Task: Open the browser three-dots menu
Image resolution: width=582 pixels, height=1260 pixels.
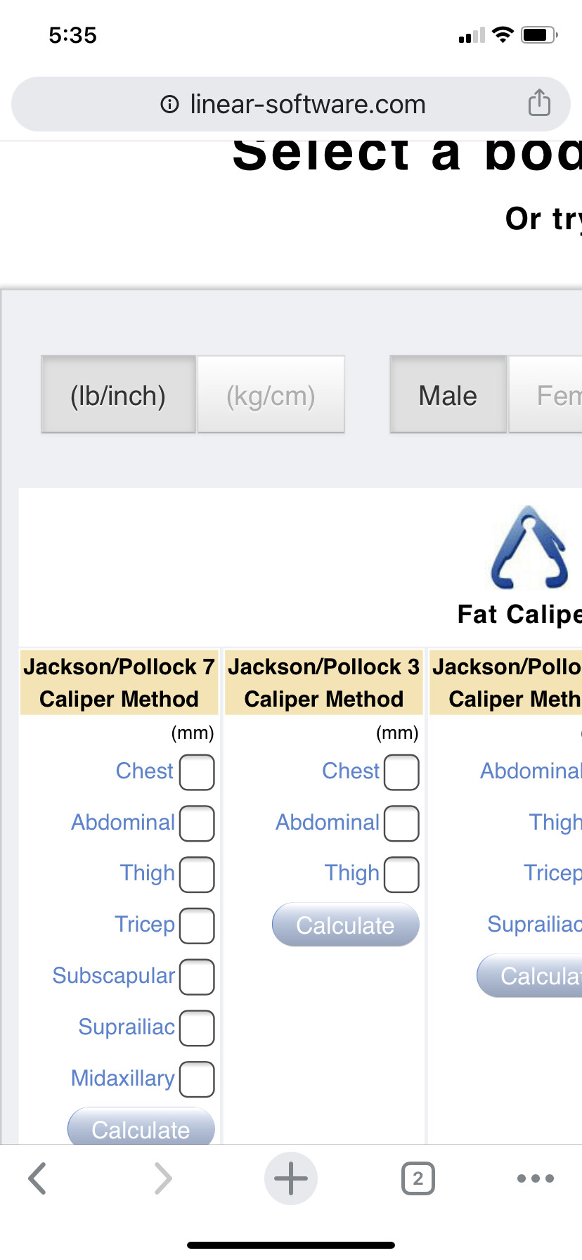Action: 535,1178
